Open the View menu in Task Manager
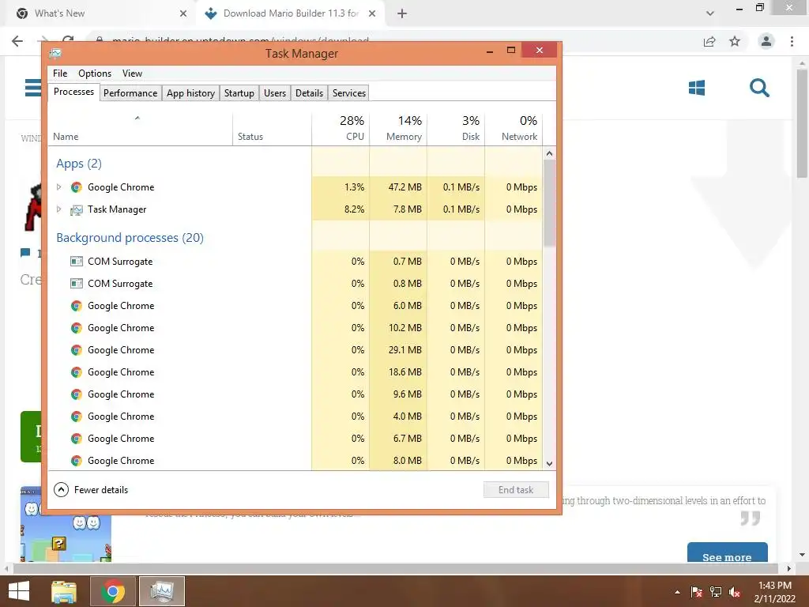 (x=132, y=74)
